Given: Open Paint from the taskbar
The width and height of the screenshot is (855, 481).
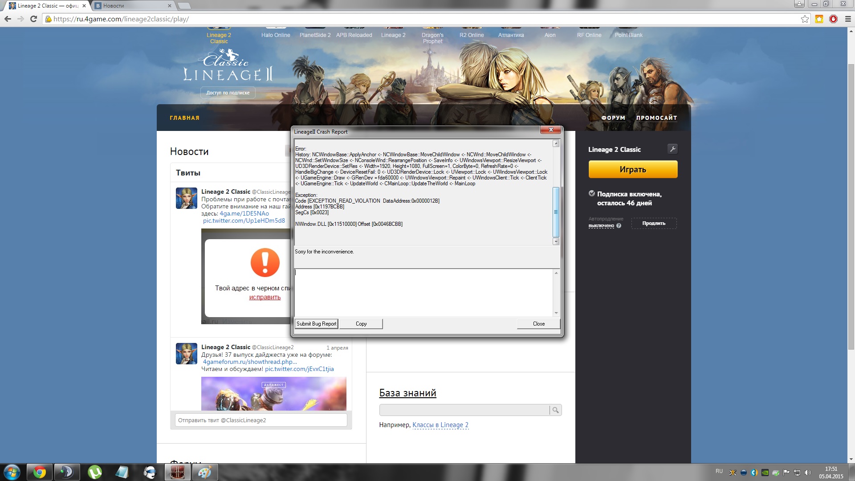Looking at the screenshot, I should point(205,472).
